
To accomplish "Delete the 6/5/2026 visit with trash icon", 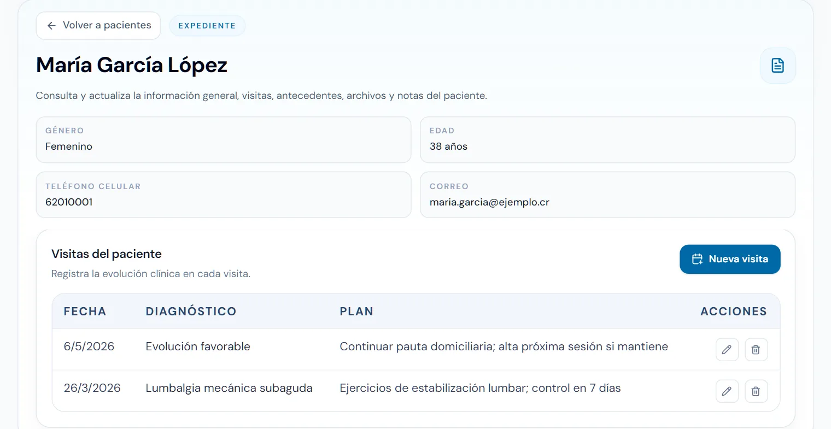I will pos(756,350).
